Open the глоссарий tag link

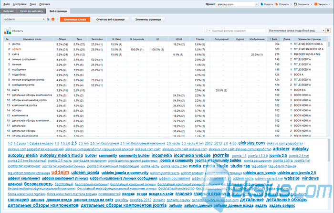coord(18,200)
